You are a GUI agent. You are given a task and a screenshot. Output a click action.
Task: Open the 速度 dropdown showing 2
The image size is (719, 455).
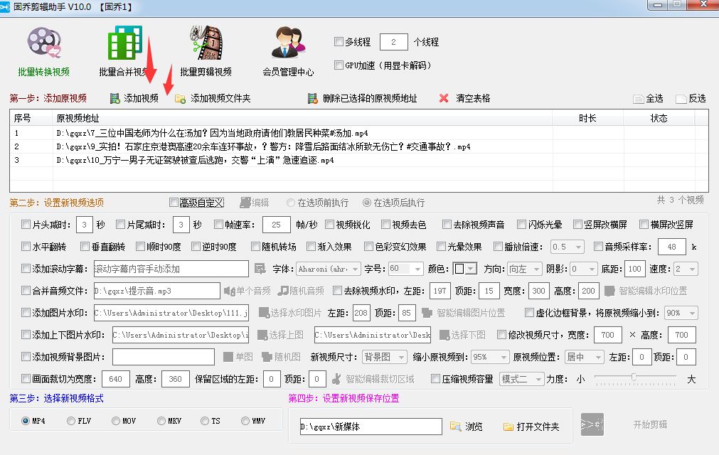pyautogui.click(x=686, y=269)
